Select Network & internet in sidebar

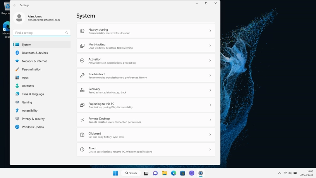click(34, 61)
